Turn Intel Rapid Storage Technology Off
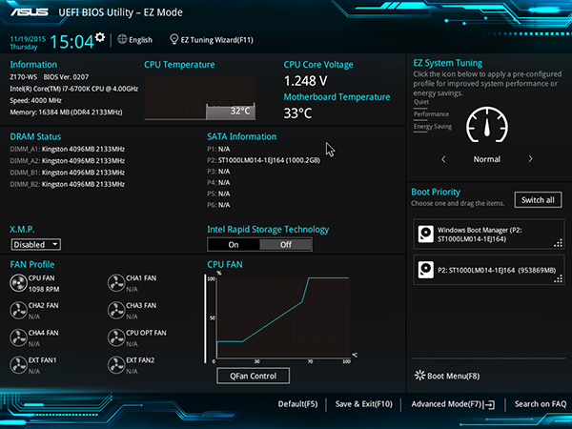Screen dimensions: 572x429 pyautogui.click(x=286, y=244)
